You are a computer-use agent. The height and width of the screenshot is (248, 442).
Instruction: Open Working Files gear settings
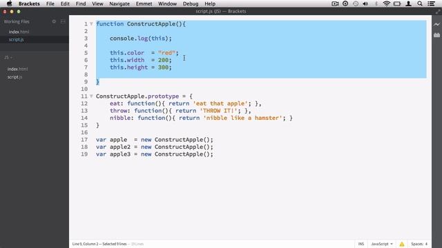tap(54, 21)
